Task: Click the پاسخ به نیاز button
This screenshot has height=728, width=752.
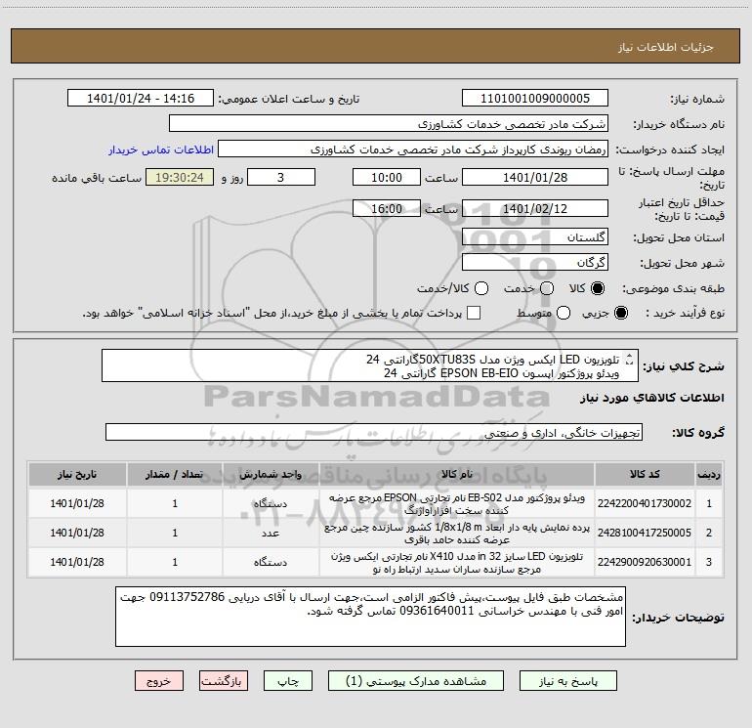Action: tap(567, 681)
